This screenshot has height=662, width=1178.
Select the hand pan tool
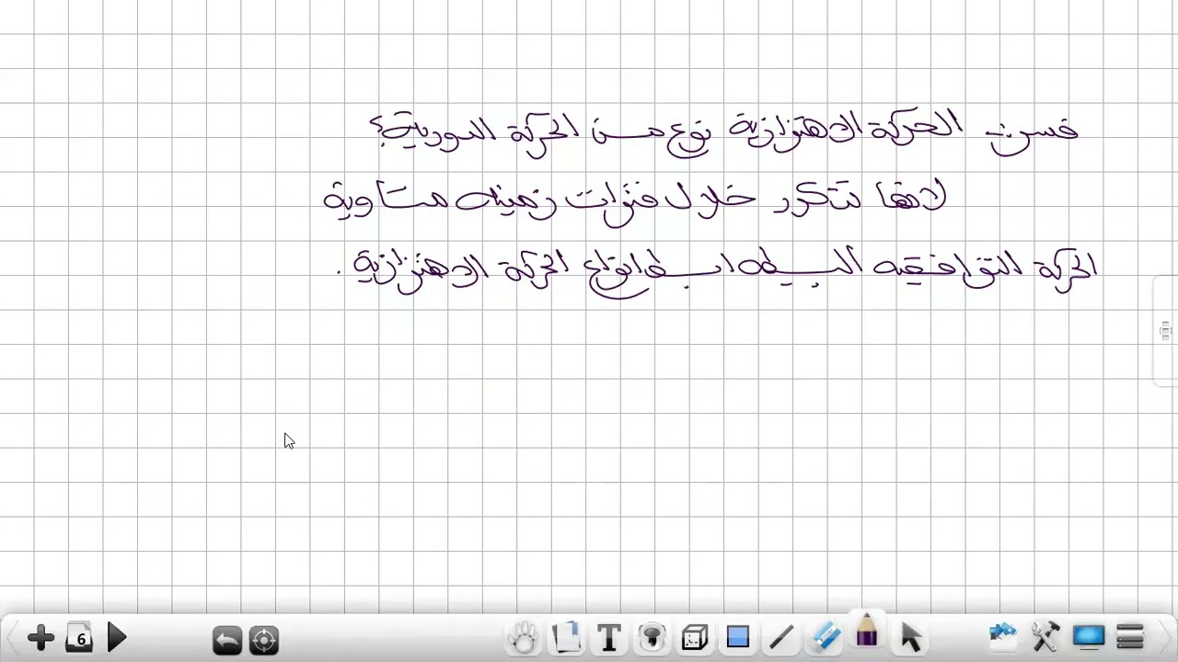pyautogui.click(x=524, y=637)
